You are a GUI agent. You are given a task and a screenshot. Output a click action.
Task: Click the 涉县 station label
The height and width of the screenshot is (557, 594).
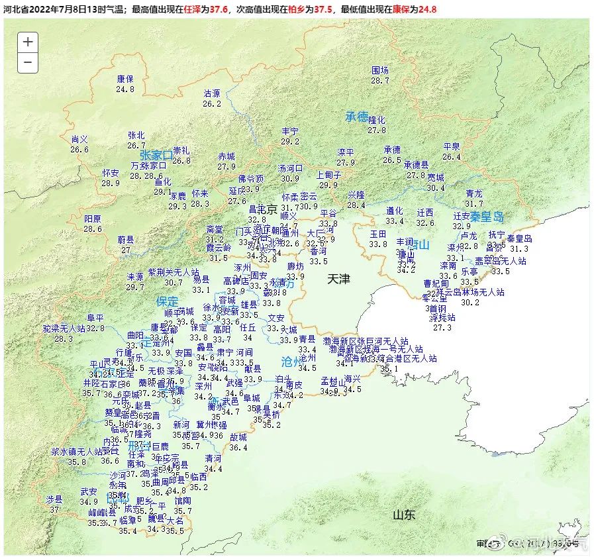pos(54,504)
